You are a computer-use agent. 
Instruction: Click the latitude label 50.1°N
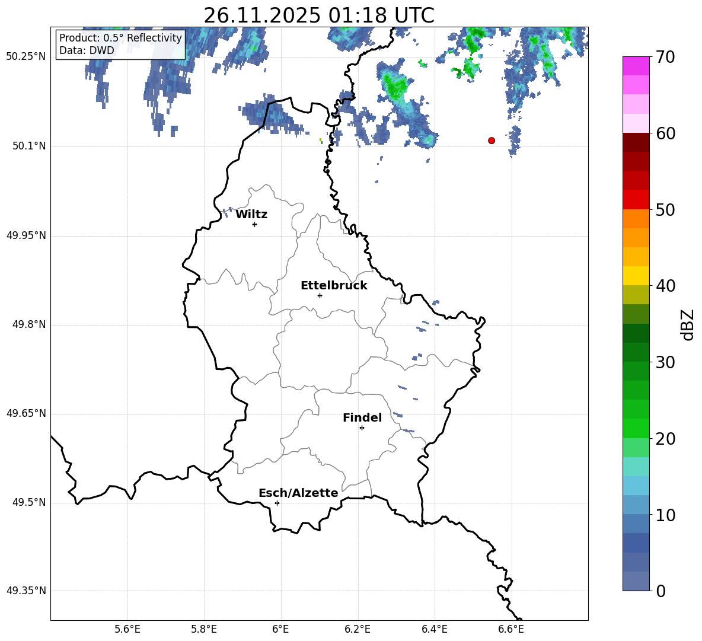point(29,146)
